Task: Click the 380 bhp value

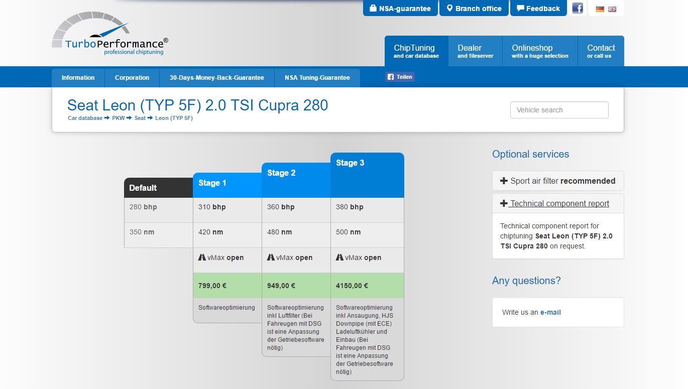Action: point(350,207)
